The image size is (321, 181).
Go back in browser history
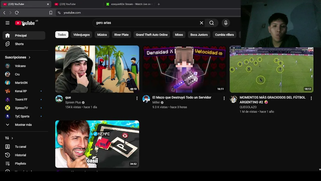[4, 13]
